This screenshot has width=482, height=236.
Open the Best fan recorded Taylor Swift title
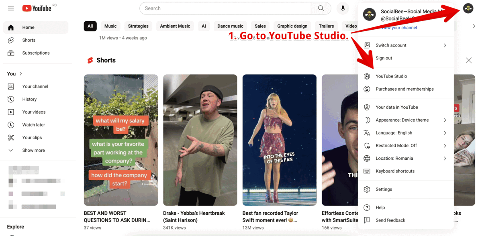[270, 217]
